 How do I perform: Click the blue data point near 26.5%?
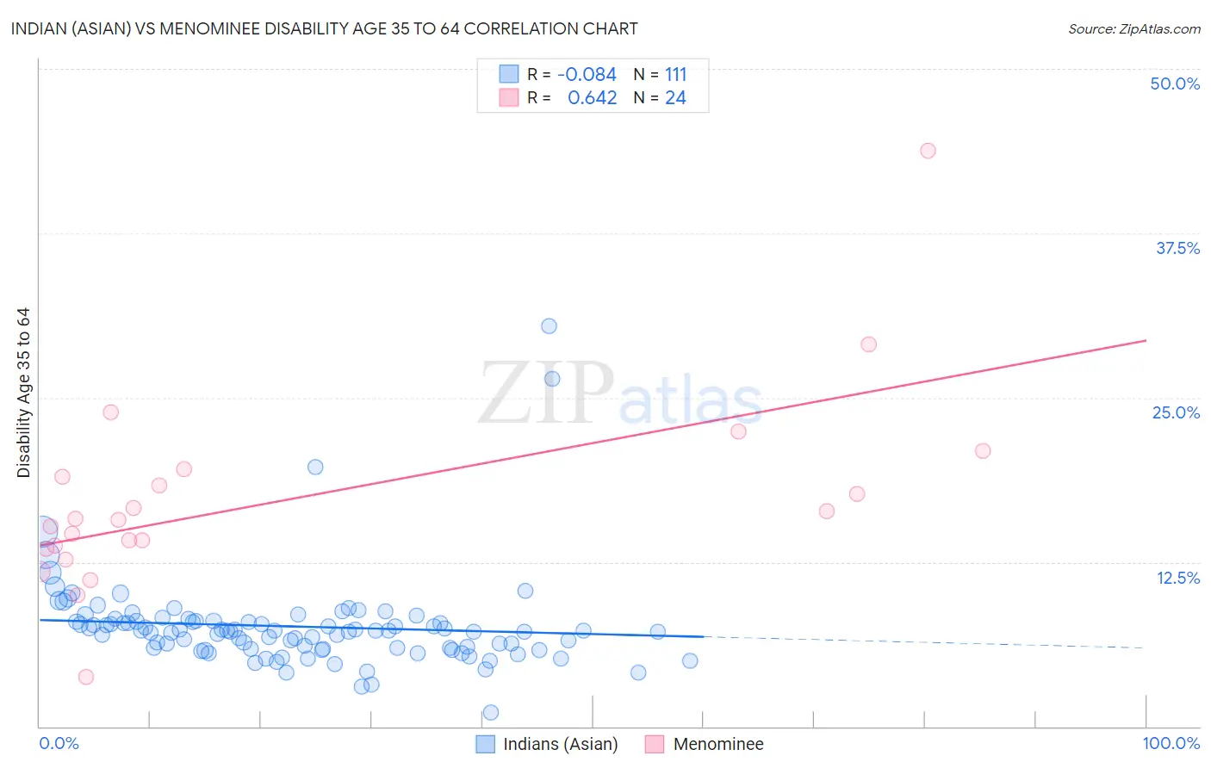tap(552, 379)
